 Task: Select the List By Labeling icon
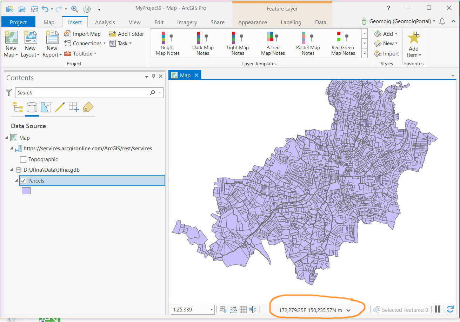(x=88, y=107)
